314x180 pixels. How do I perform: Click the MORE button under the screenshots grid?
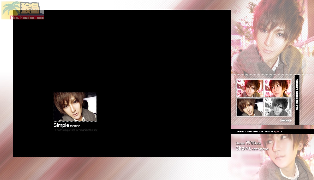click(286, 121)
